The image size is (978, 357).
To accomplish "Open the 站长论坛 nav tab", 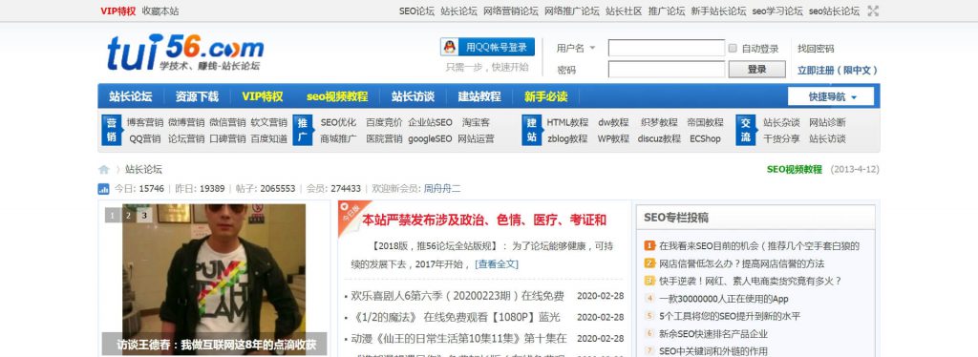I will (x=130, y=96).
